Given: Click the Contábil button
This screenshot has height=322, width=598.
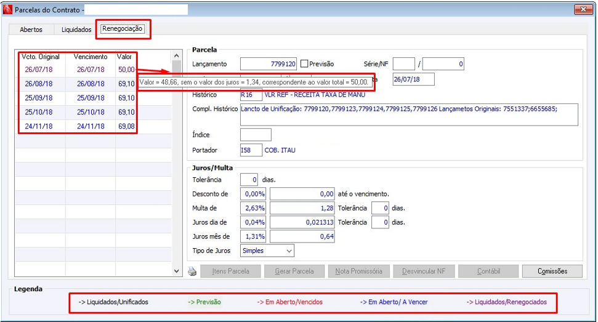Looking at the screenshot, I should (x=488, y=272).
